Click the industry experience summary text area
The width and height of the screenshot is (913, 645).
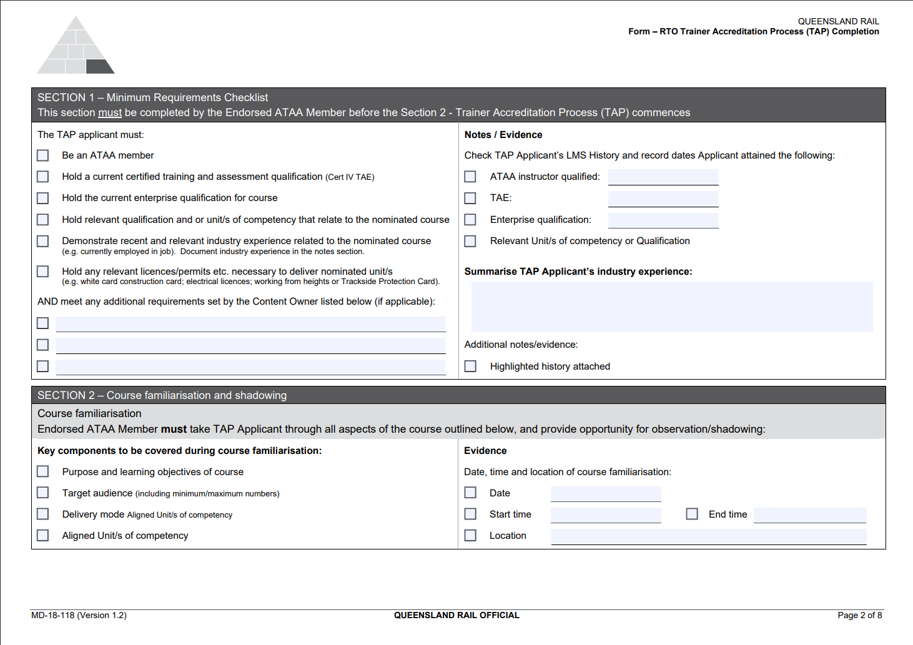671,307
